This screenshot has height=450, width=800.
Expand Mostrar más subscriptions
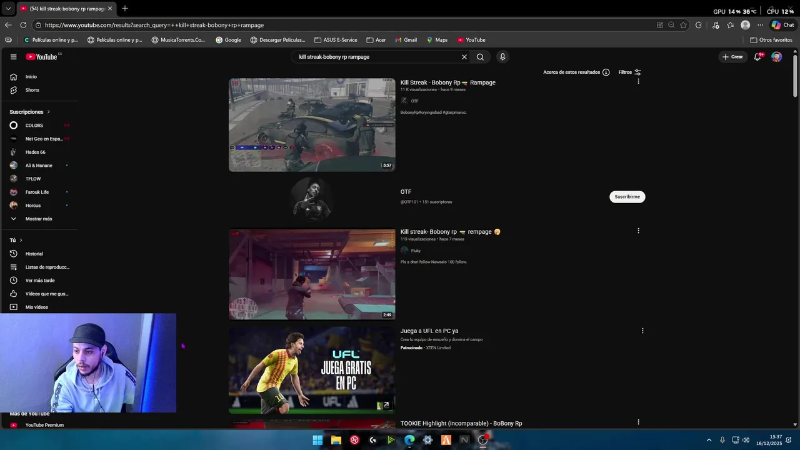point(39,219)
